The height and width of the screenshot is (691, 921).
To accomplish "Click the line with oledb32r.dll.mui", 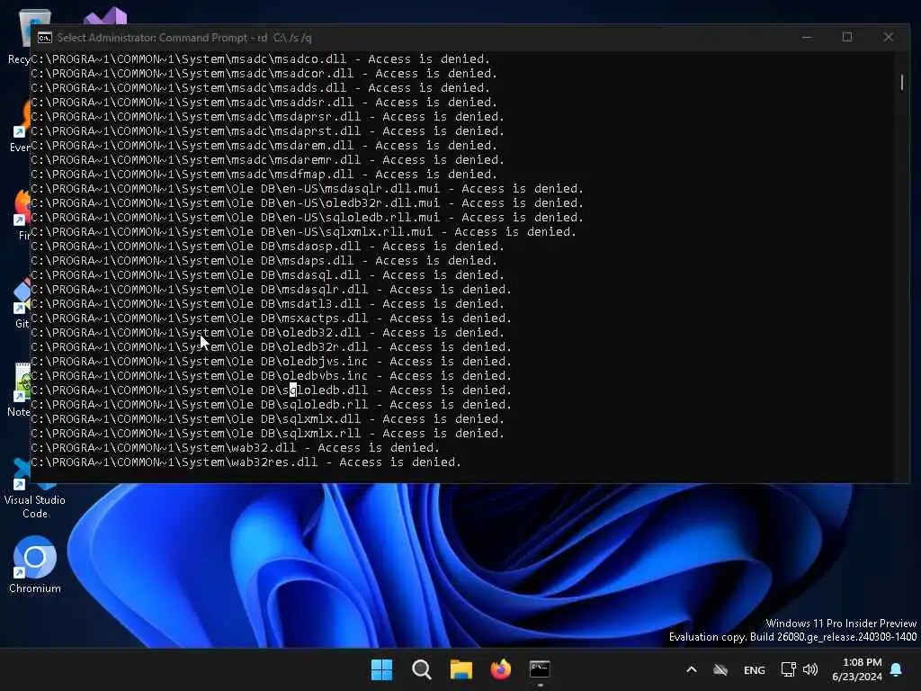I will pos(308,202).
